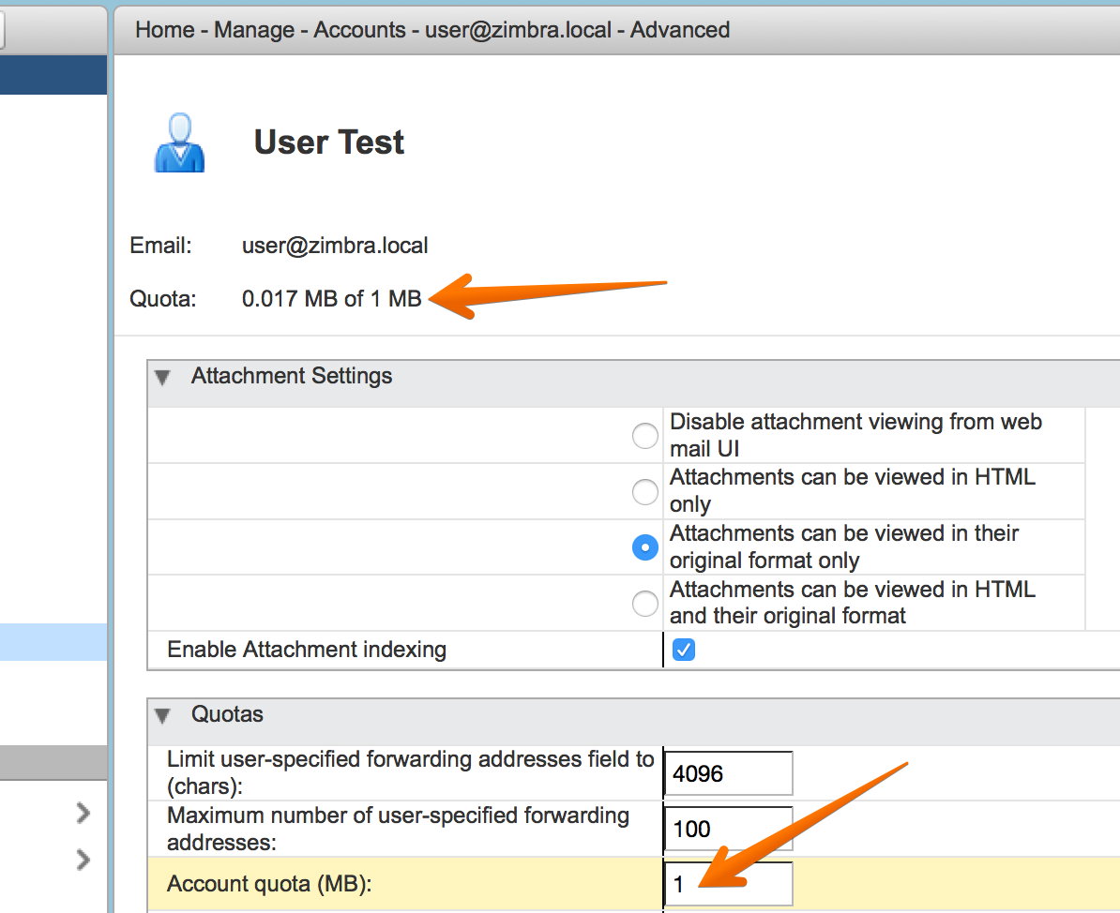Expand the lower sidebar chevron arrow
The image size is (1120, 913).
[x=83, y=860]
